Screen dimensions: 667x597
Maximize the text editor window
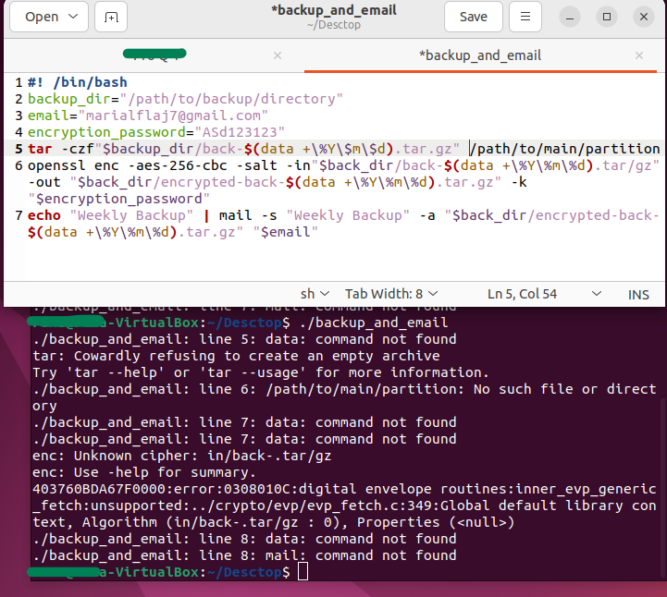[607, 17]
